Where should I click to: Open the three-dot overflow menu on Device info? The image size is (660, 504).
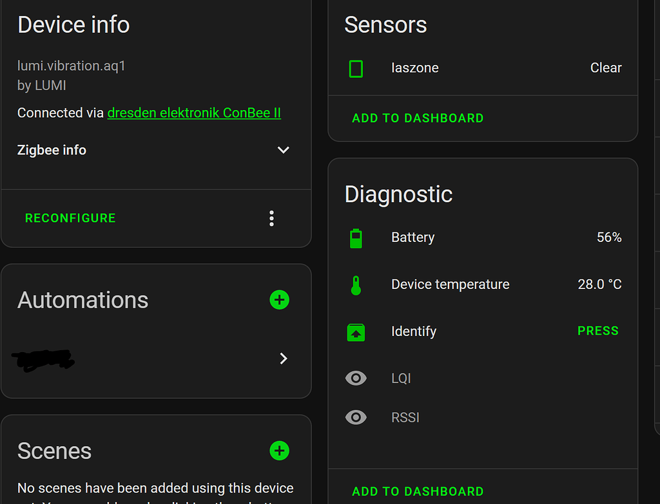271,218
